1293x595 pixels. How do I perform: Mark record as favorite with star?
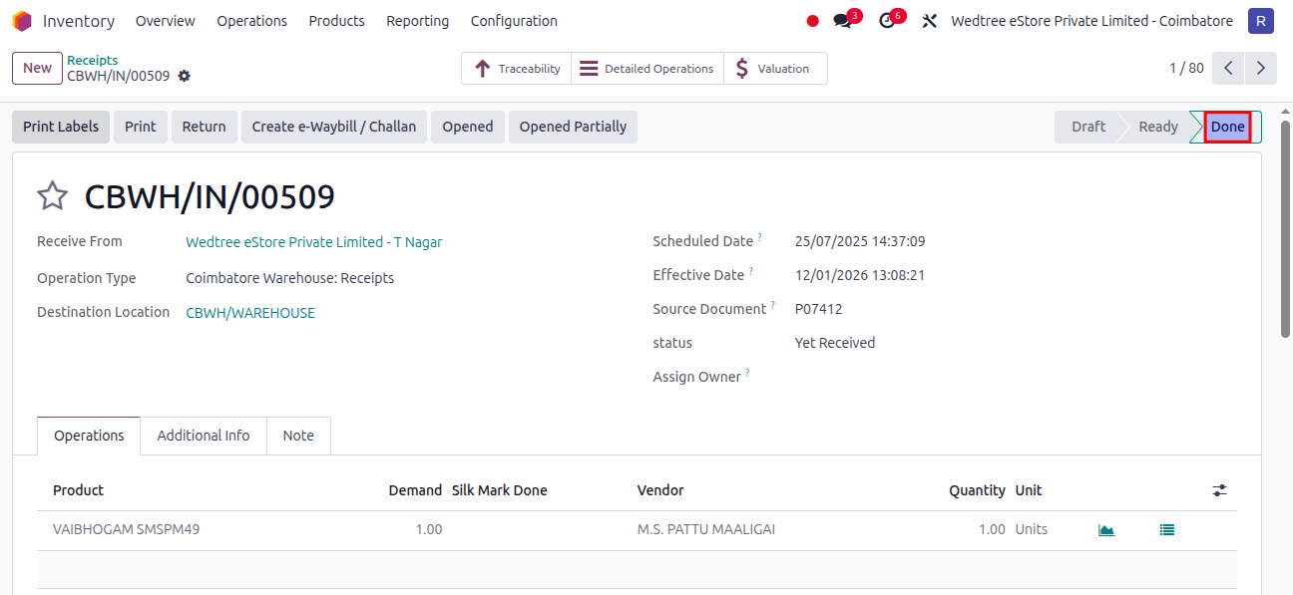[x=52, y=196]
